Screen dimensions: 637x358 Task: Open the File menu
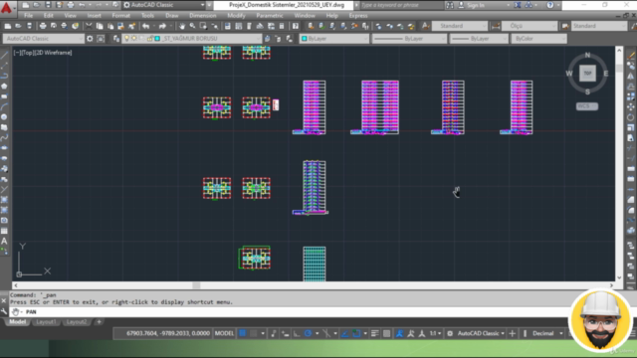pyautogui.click(x=29, y=16)
